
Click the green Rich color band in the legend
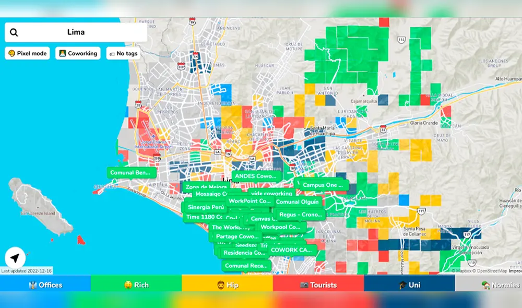137,285
